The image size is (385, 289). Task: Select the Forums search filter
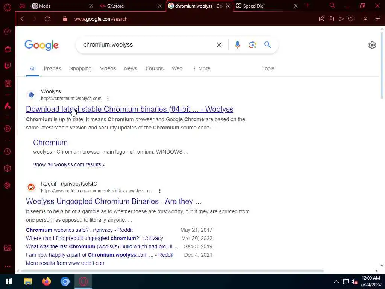pos(155,68)
